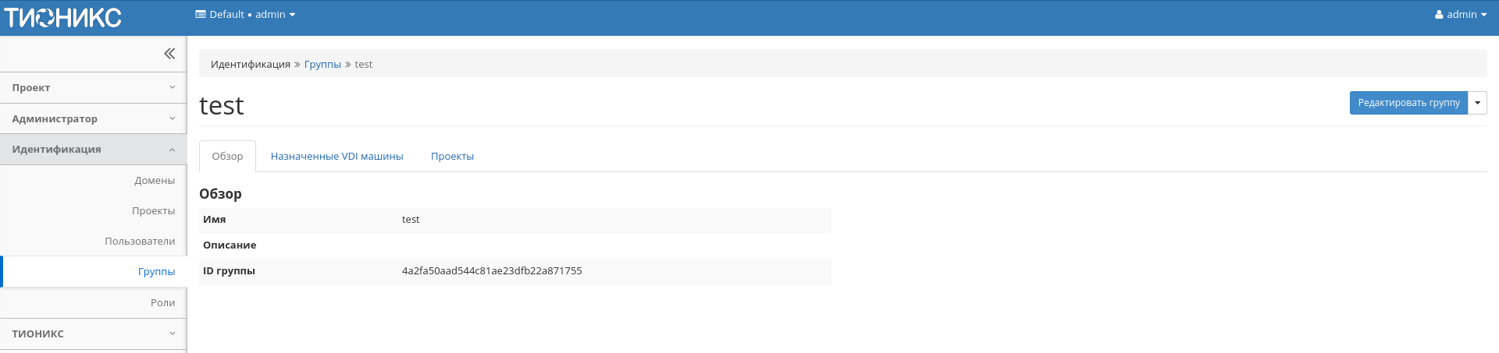
Task: Collapse the sidebar with double-chevron icon
Action: pos(169,54)
